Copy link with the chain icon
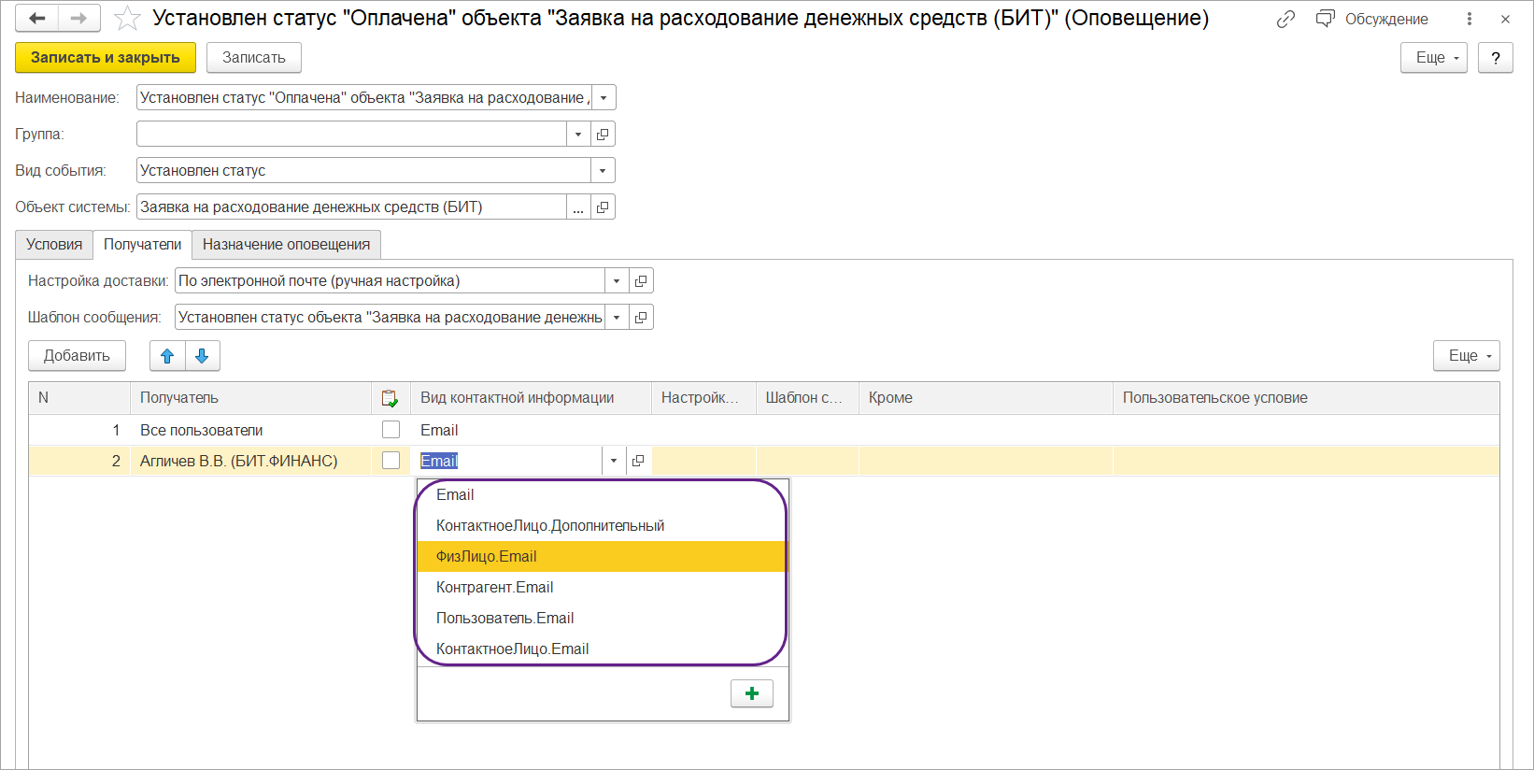This screenshot has width=1534, height=770. point(1285,19)
